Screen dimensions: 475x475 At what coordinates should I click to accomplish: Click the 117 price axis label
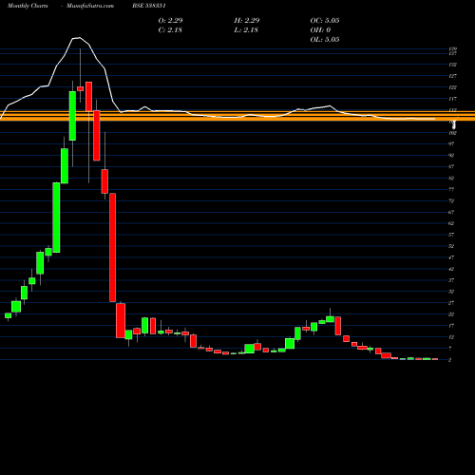coord(452,99)
